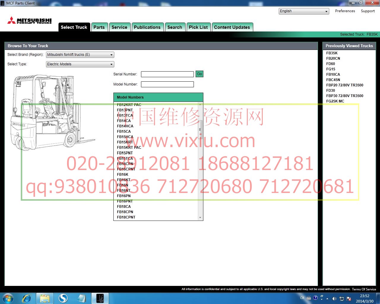This screenshot has width=380, height=304.
Task: Open Windows Explorer folder in taskbar
Action: click(x=45, y=298)
